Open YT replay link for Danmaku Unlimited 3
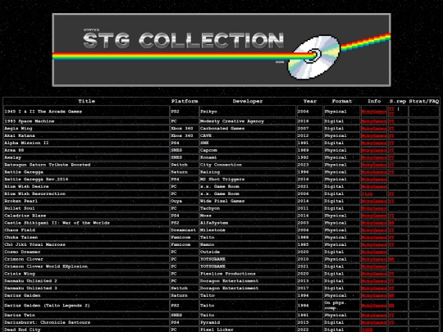The image size is (443, 332). (391, 289)
